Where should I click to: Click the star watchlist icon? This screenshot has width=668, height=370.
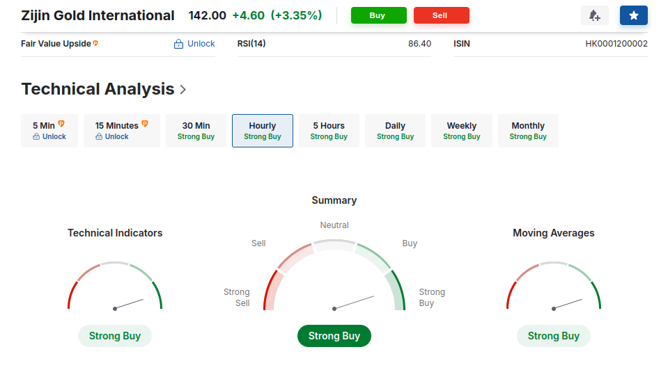click(633, 15)
